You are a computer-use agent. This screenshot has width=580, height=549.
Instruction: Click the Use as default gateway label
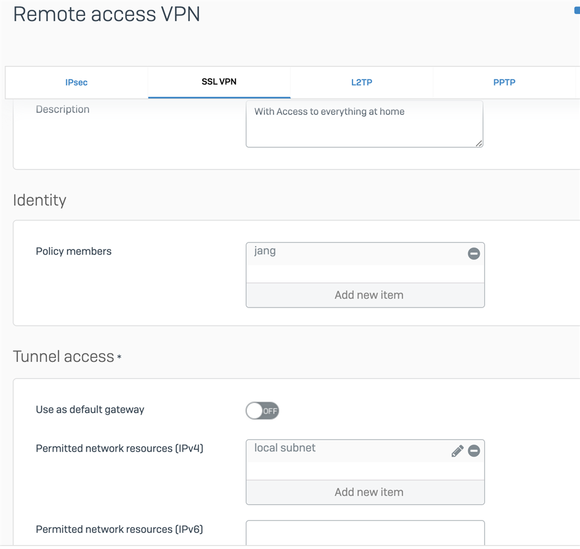tap(90, 409)
